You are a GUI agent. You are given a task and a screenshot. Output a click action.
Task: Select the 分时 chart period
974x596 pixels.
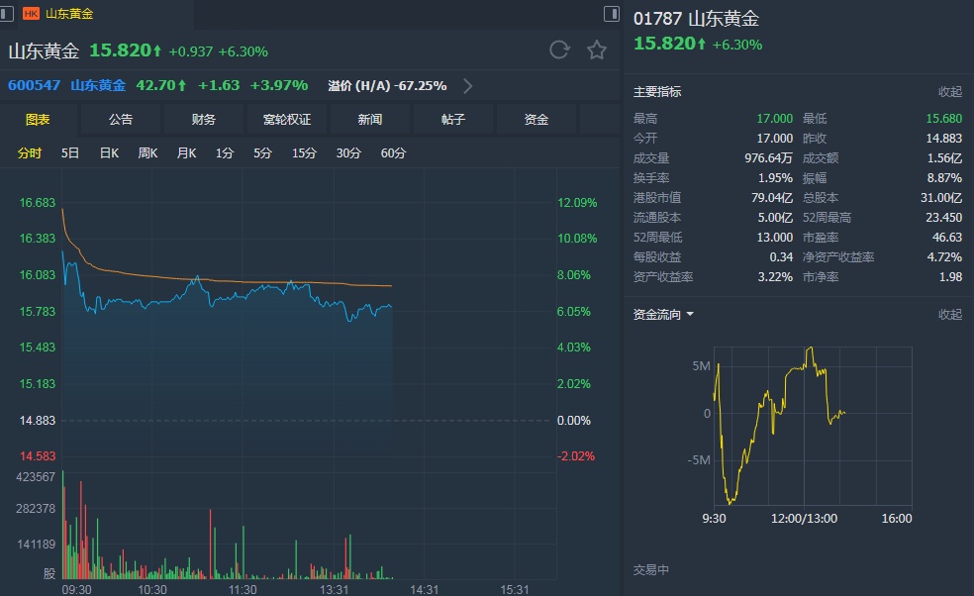point(29,152)
